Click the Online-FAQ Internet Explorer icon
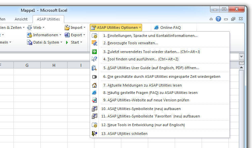This screenshot has width=252, height=148. (156, 28)
